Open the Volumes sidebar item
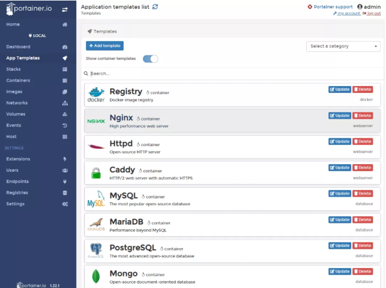 16,114
